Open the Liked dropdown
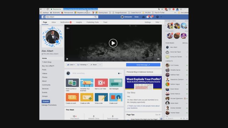 71,65
